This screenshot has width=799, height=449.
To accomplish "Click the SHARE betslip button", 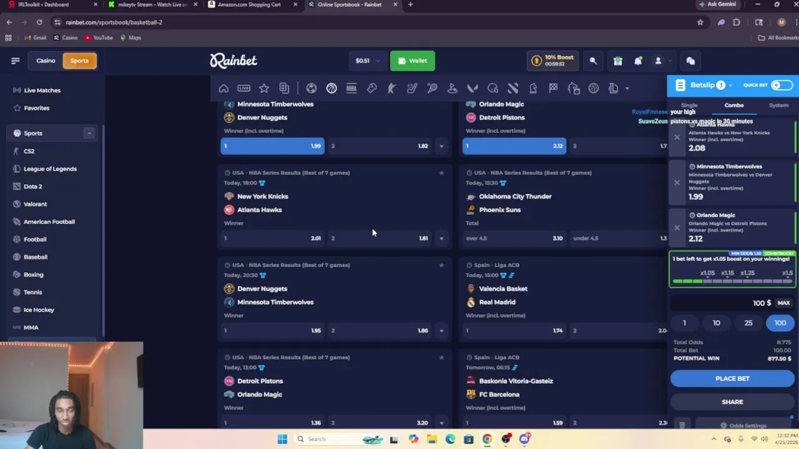I will click(x=732, y=402).
